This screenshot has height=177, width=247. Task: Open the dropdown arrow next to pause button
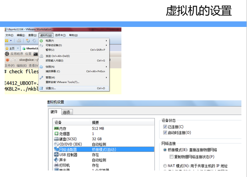[11, 40]
